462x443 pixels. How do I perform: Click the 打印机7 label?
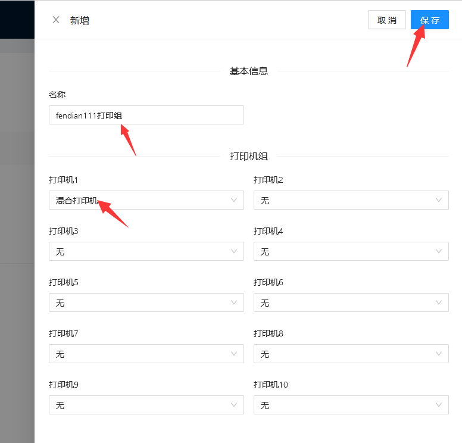click(63, 333)
